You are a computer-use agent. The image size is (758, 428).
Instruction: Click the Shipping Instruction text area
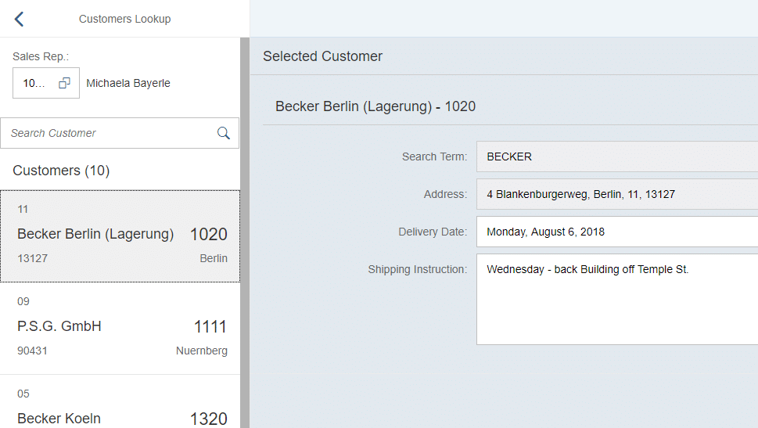[617, 300]
